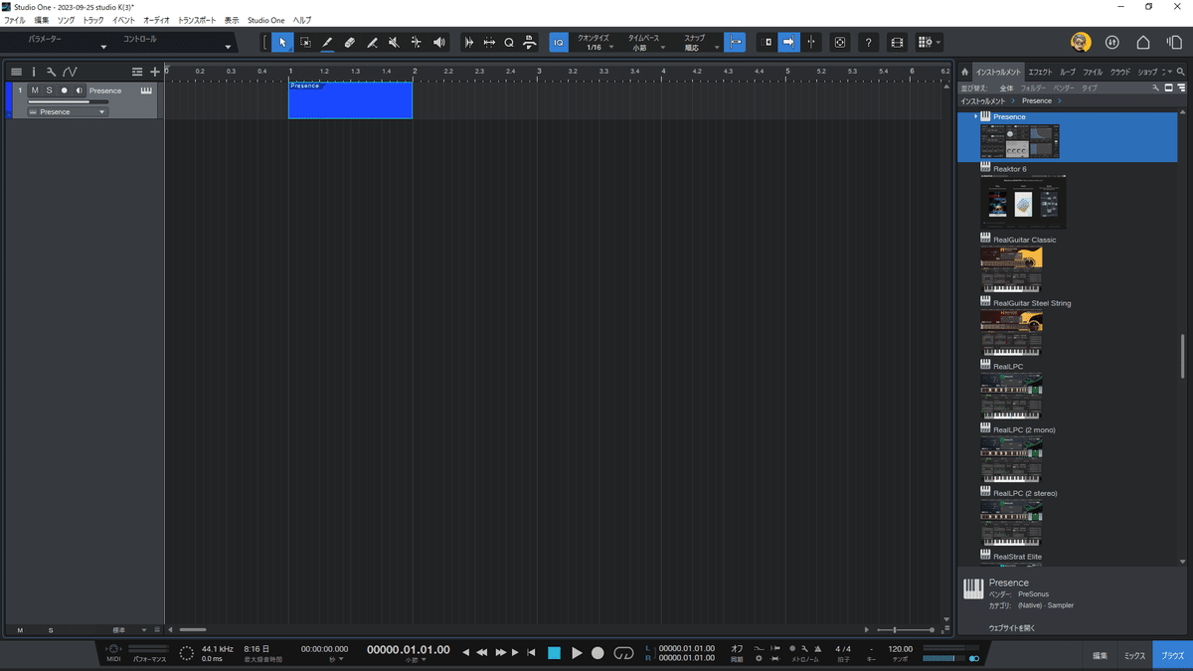Viewport: 1193px width, 671px height.
Task: Open the Control dropdown arrow
Action: (228, 47)
